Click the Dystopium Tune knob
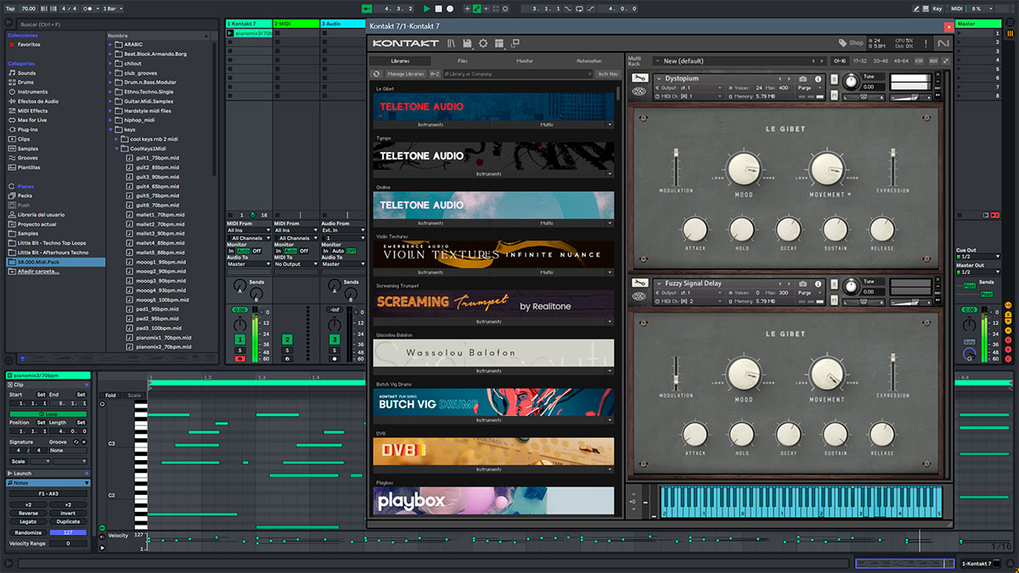Screen dimensions: 1019x573 pos(851,81)
